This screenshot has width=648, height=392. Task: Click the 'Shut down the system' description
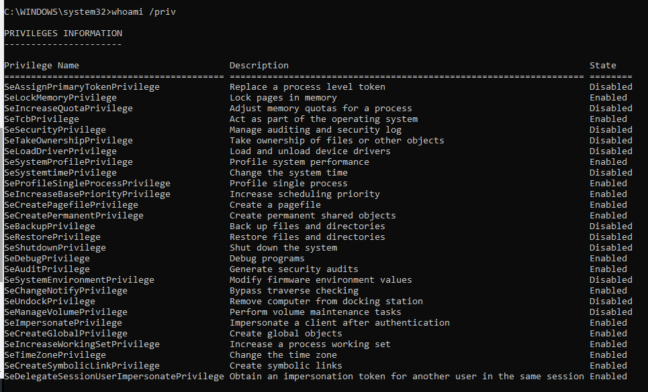(283, 248)
